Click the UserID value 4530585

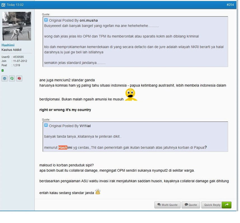point(18,57)
